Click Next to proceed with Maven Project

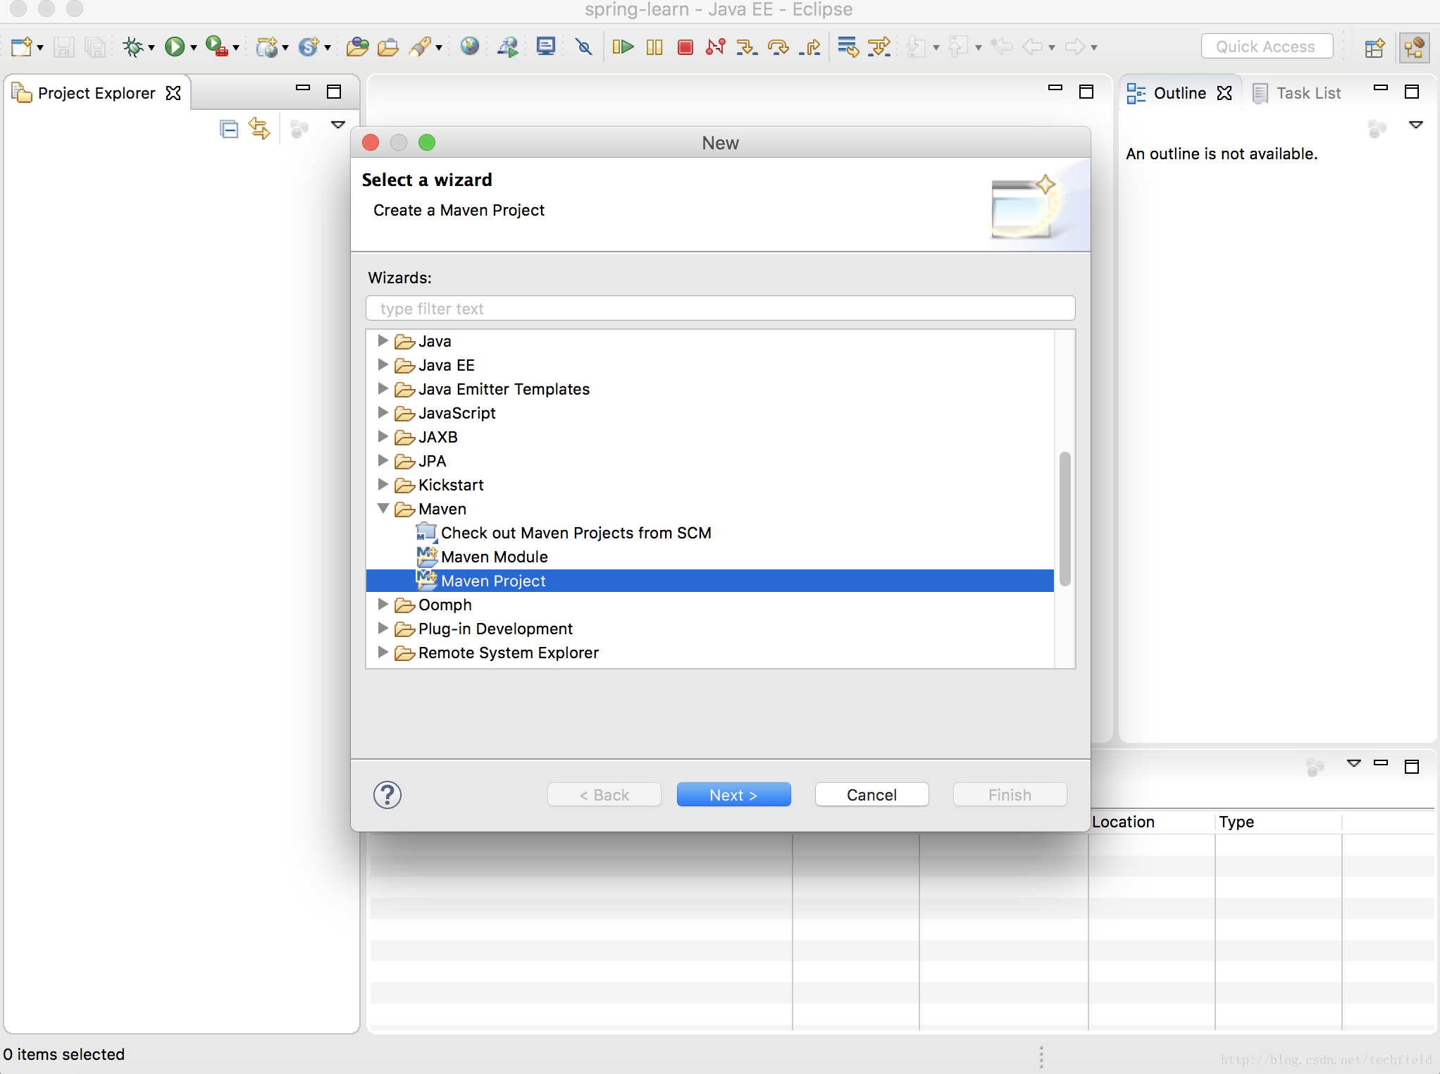coord(734,794)
